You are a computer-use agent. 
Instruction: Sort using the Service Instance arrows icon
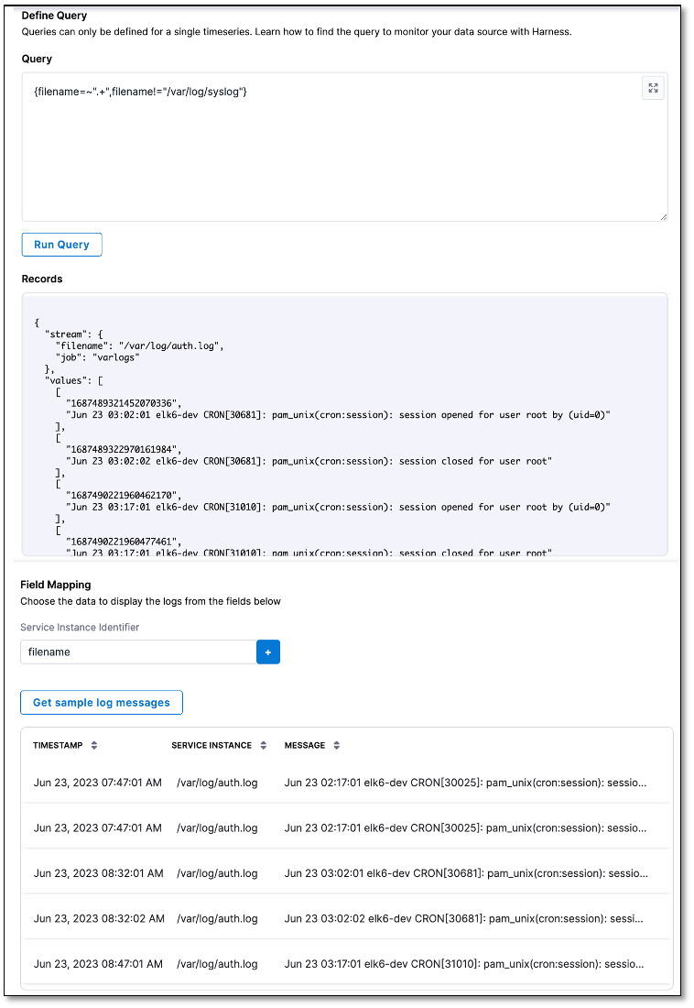tap(263, 746)
